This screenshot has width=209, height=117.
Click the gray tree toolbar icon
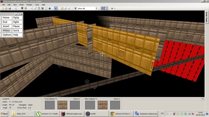[x=26, y=8]
